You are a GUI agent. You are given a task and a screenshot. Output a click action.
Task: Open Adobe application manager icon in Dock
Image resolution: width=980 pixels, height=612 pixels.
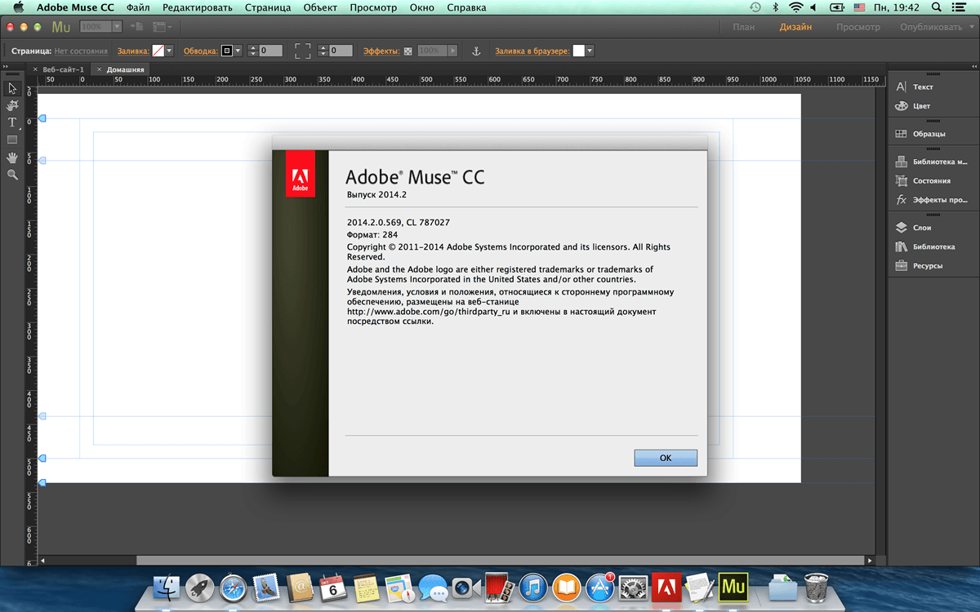click(666, 587)
